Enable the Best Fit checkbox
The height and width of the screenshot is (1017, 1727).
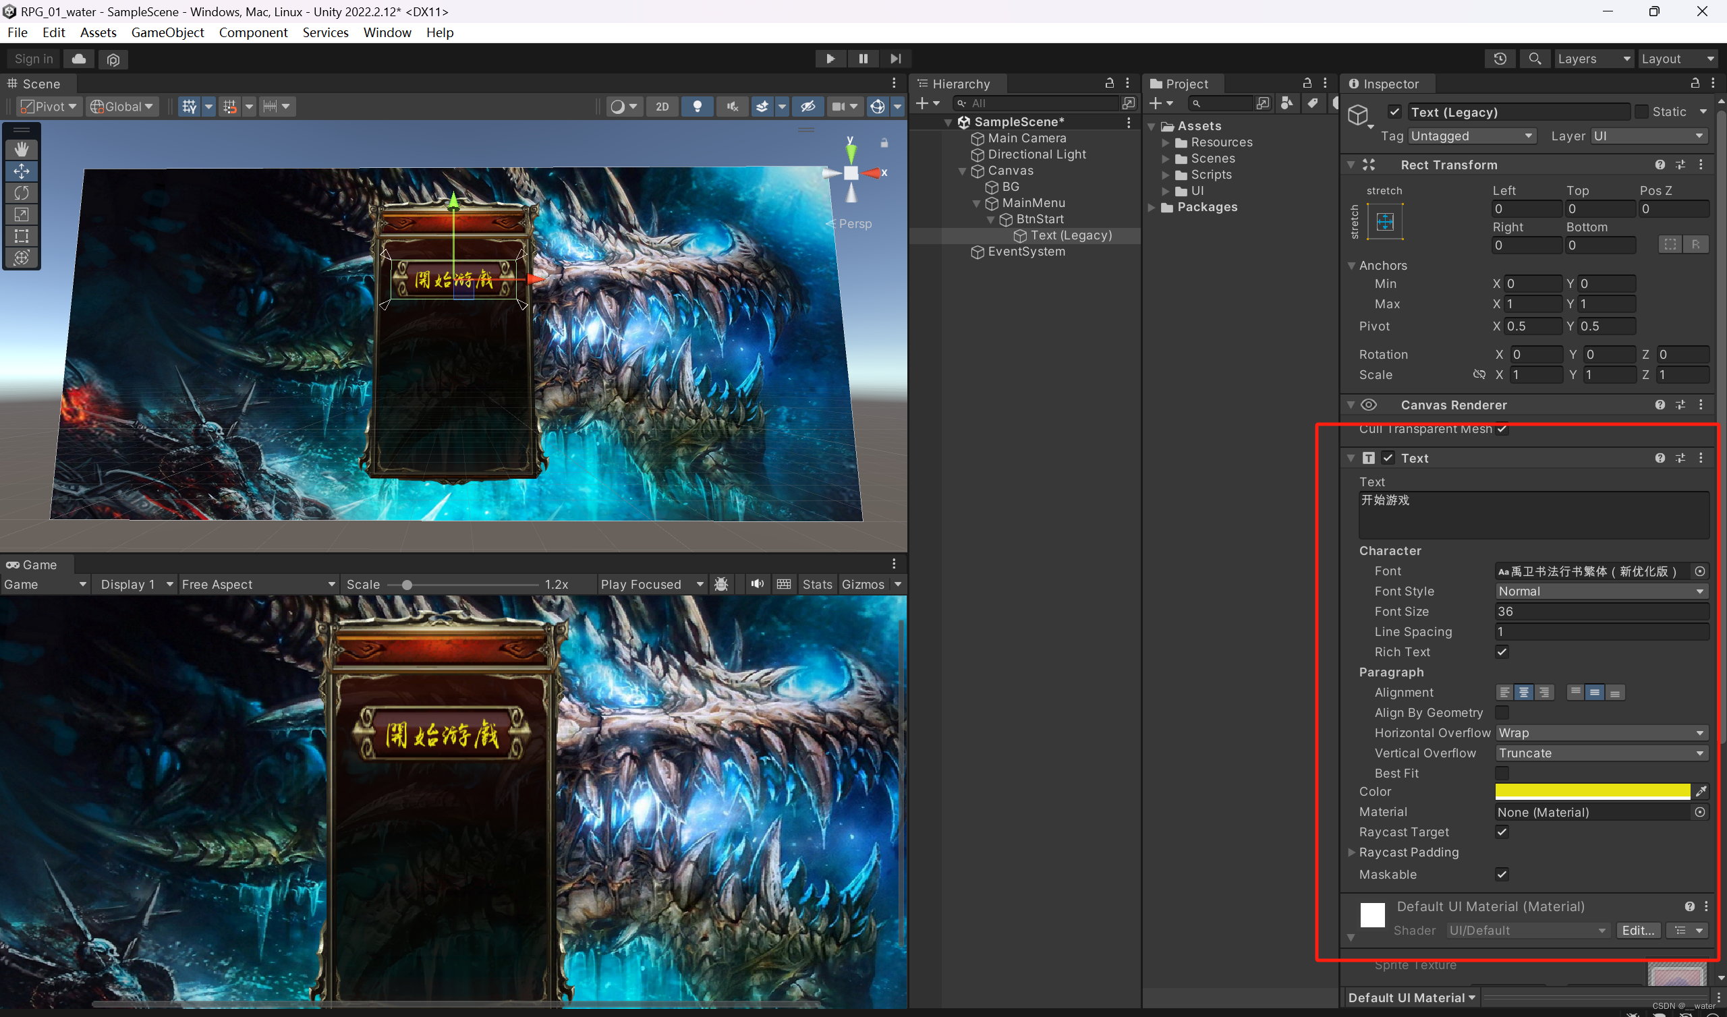pos(1502,773)
